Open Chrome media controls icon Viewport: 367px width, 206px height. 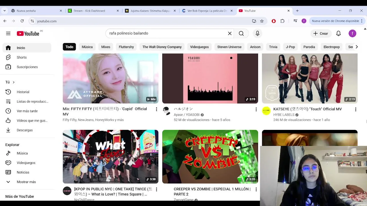point(295,21)
